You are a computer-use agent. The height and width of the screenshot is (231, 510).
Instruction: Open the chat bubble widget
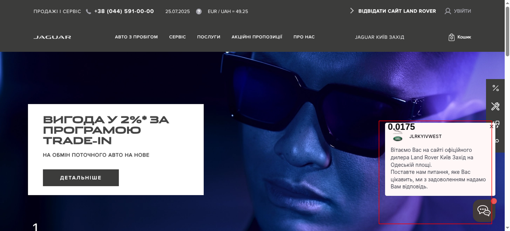[x=484, y=211]
